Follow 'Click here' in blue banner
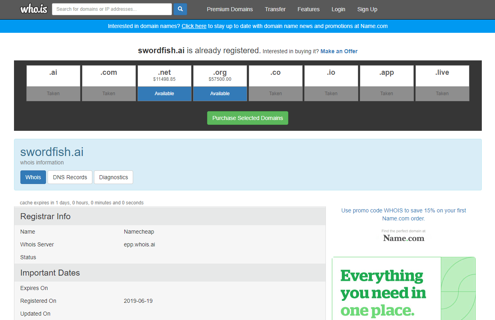Screen dimensions: 495x320 pyautogui.click(x=194, y=26)
